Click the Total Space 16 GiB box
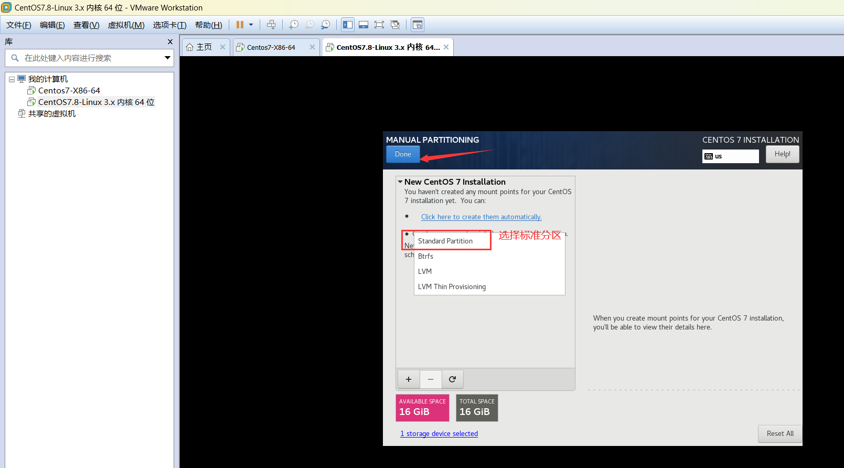 coord(477,408)
